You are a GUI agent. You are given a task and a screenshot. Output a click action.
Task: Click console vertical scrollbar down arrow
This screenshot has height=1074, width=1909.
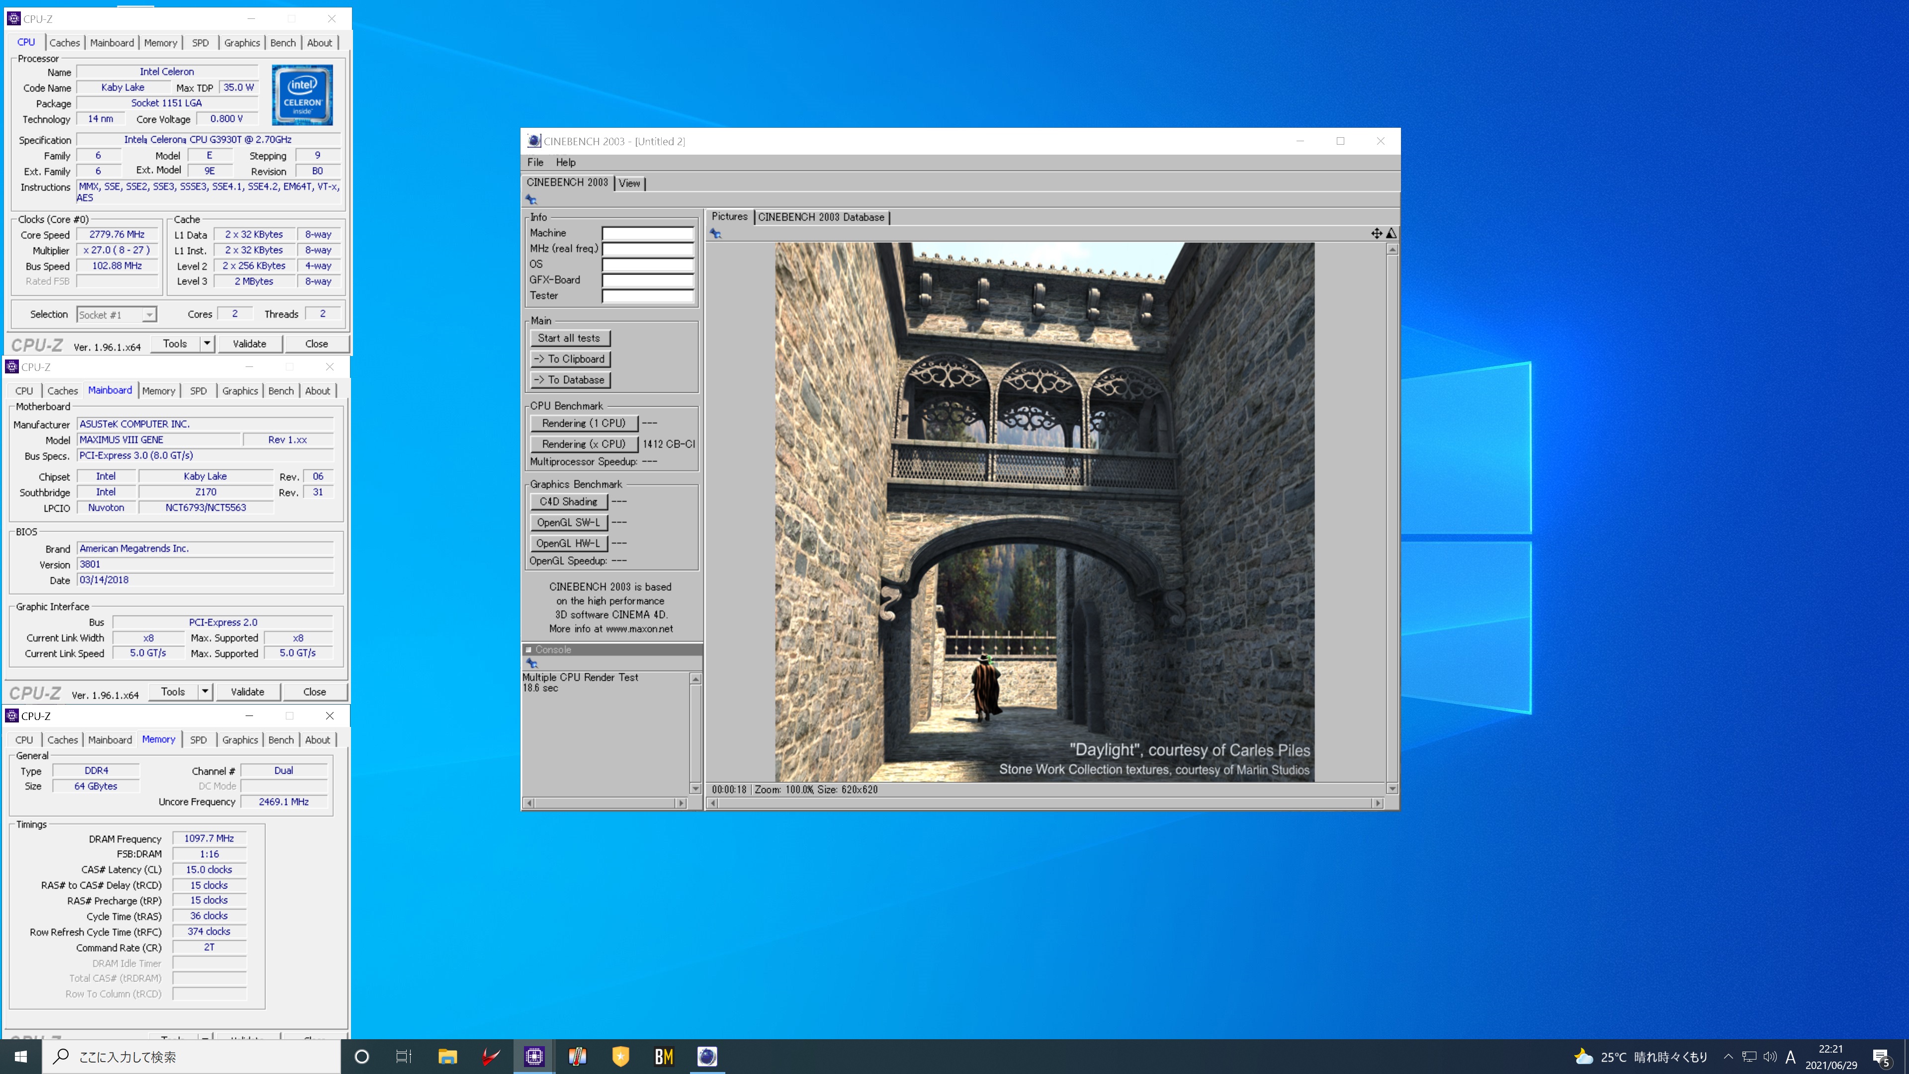[695, 789]
